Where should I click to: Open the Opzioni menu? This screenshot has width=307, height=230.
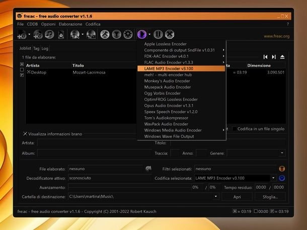click(48, 24)
